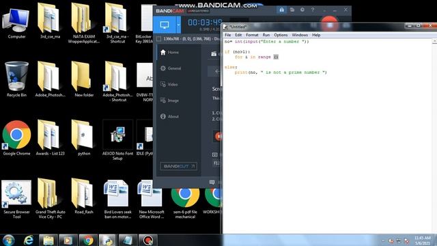437x246 pixels.
Task: Select the New folder desktop icon
Action: [83, 79]
